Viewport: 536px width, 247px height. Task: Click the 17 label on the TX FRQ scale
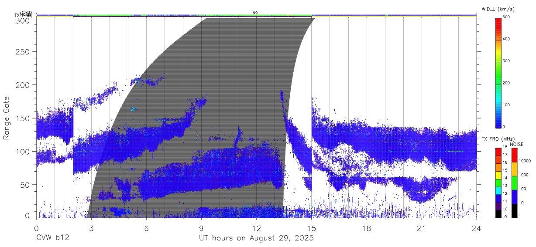[505, 155]
